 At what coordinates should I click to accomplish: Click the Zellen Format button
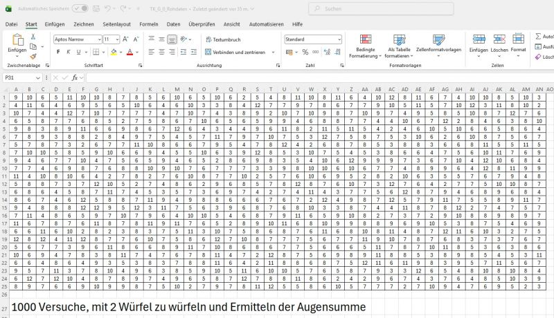tap(518, 45)
